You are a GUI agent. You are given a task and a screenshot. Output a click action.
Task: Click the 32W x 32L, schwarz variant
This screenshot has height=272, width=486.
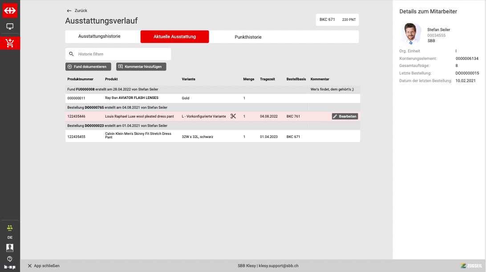[x=198, y=137]
